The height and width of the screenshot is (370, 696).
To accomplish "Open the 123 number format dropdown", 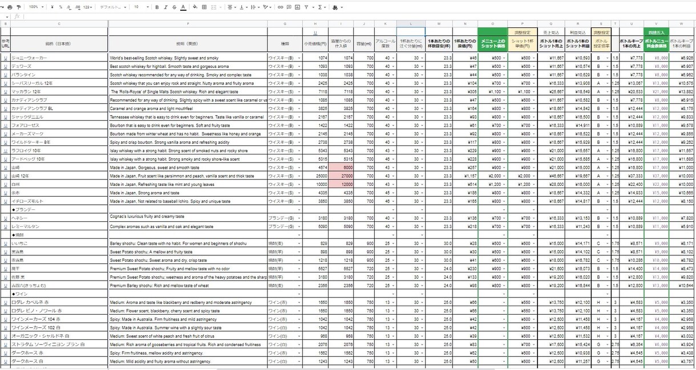I will (x=88, y=7).
